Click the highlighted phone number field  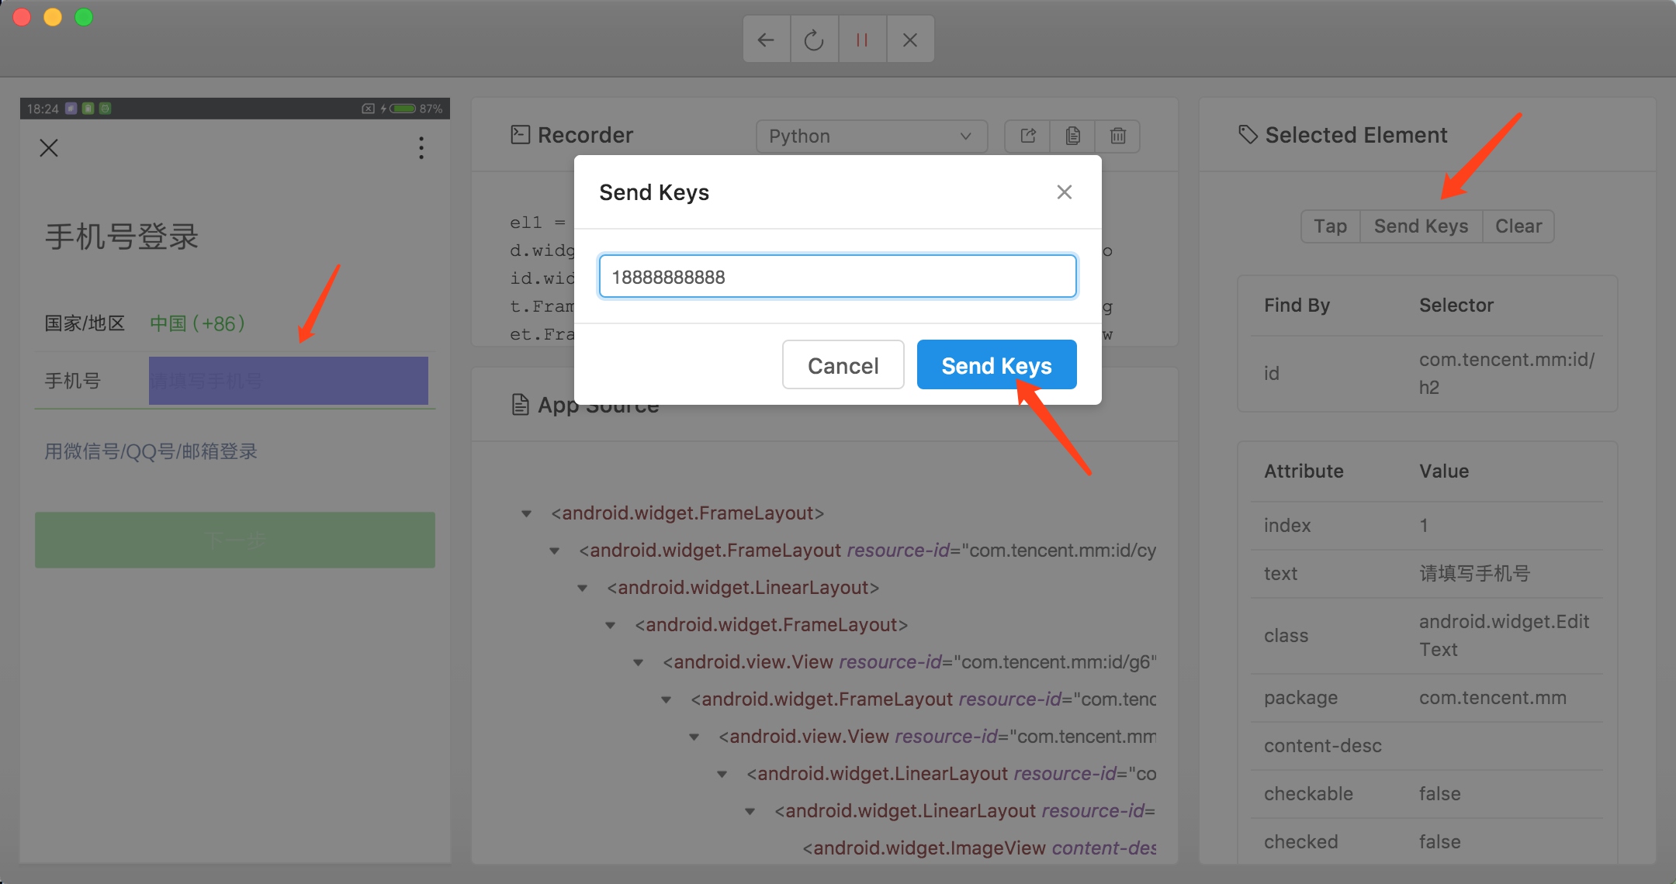288,381
